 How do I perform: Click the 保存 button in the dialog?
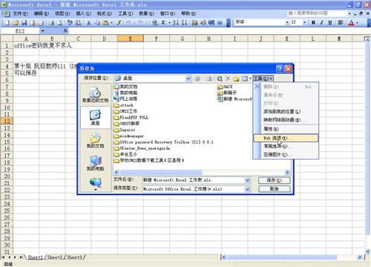point(275,180)
